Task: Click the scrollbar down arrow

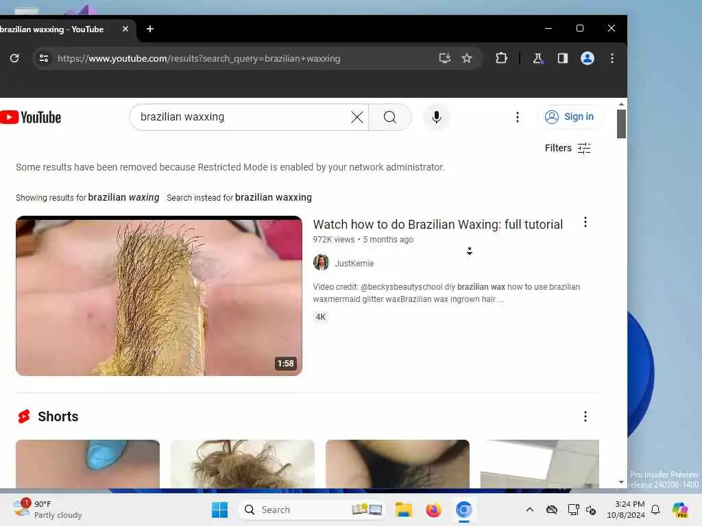Action: click(x=621, y=482)
